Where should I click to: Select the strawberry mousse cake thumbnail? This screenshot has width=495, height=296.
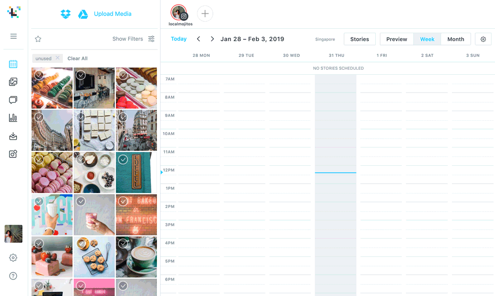pyautogui.click(x=52, y=257)
